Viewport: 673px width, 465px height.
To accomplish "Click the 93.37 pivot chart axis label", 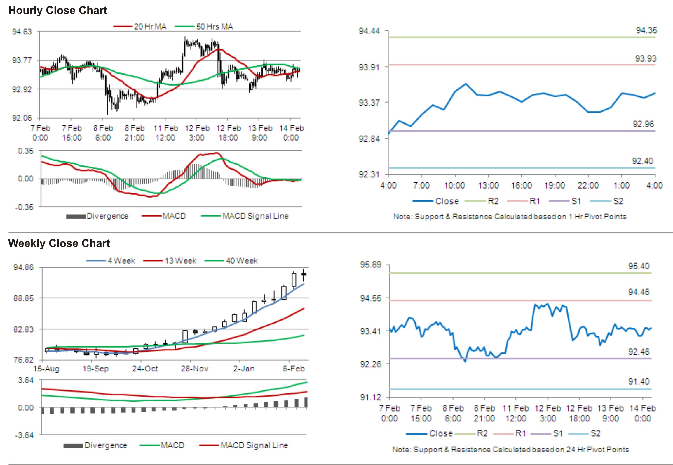I will 369,103.
